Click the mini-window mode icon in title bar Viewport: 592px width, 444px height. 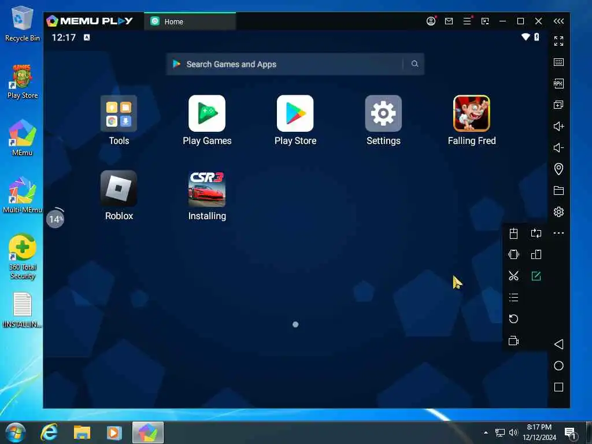485,21
